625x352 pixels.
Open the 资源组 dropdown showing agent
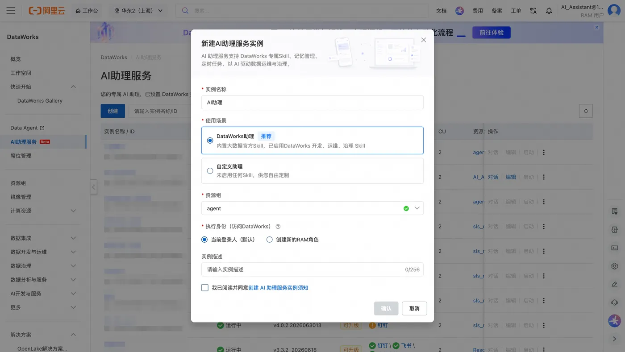click(x=312, y=208)
